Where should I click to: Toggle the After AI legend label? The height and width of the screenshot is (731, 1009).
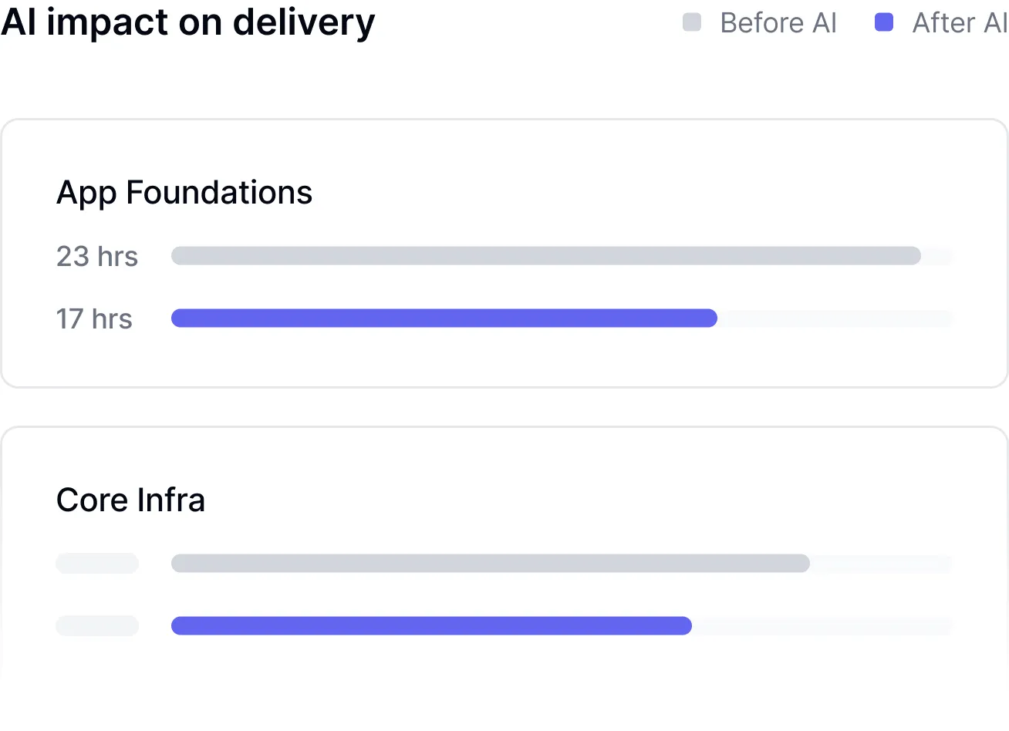960,23
